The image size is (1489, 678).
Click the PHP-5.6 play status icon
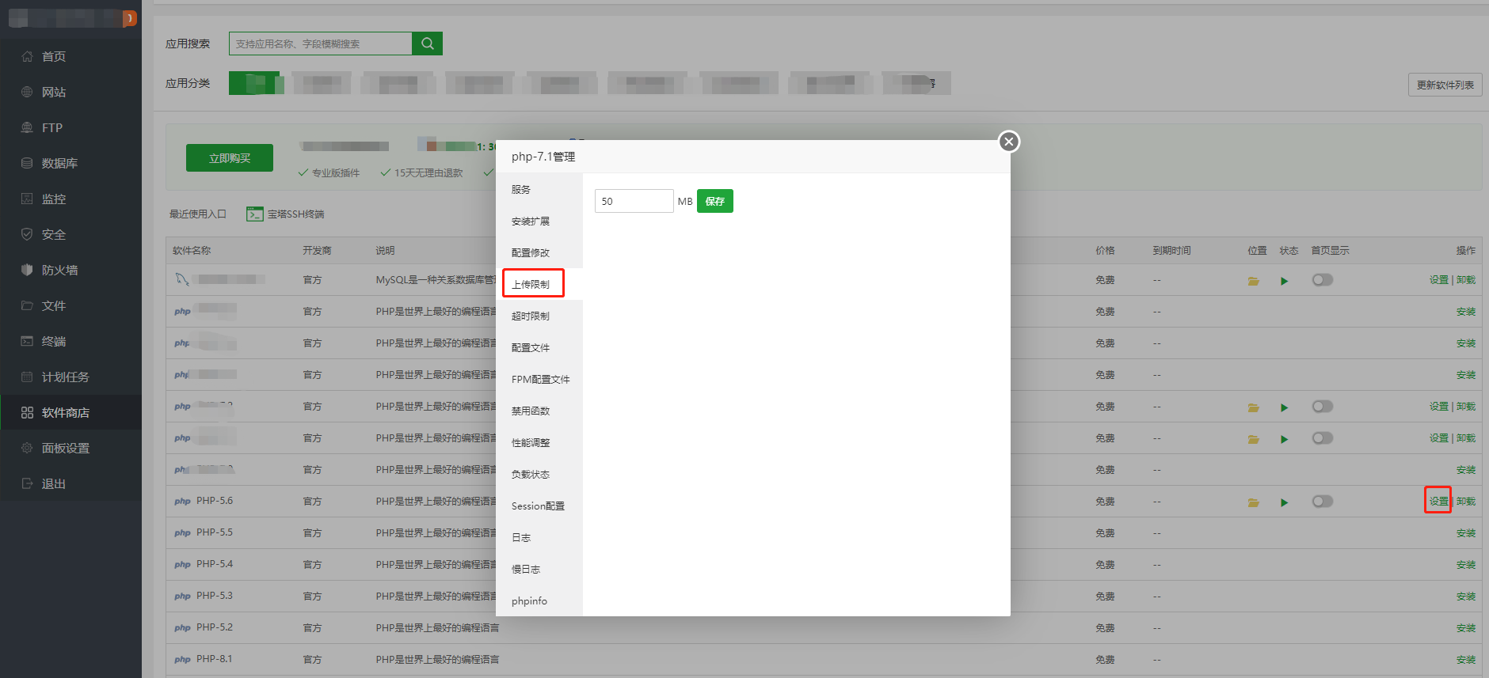point(1284,502)
